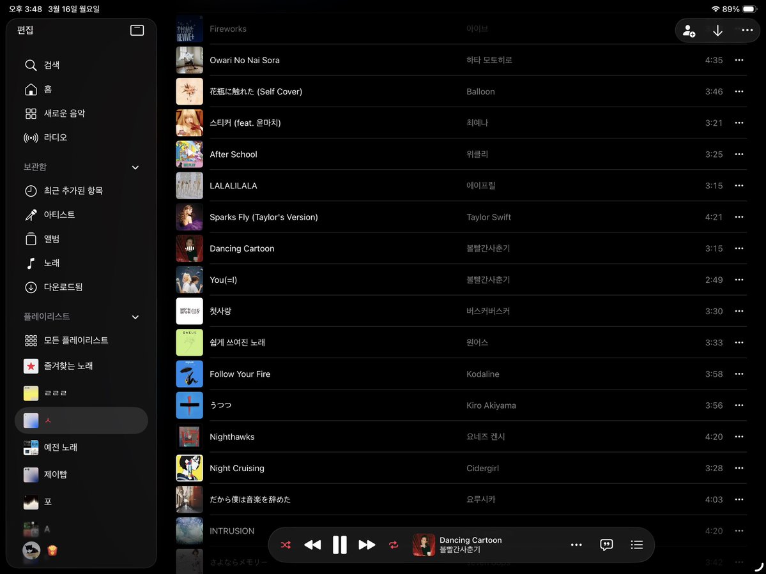766x574 pixels.
Task: Open 제이빱 playlist
Action: click(x=81, y=474)
